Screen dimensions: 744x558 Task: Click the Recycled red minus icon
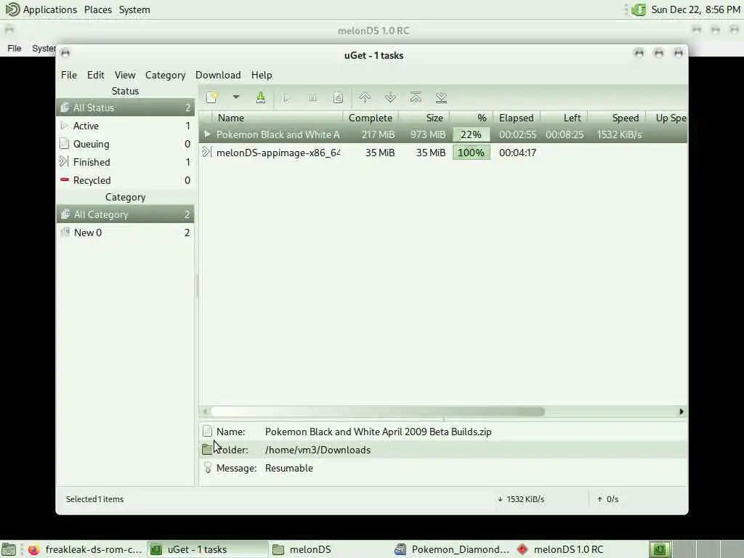click(x=65, y=180)
